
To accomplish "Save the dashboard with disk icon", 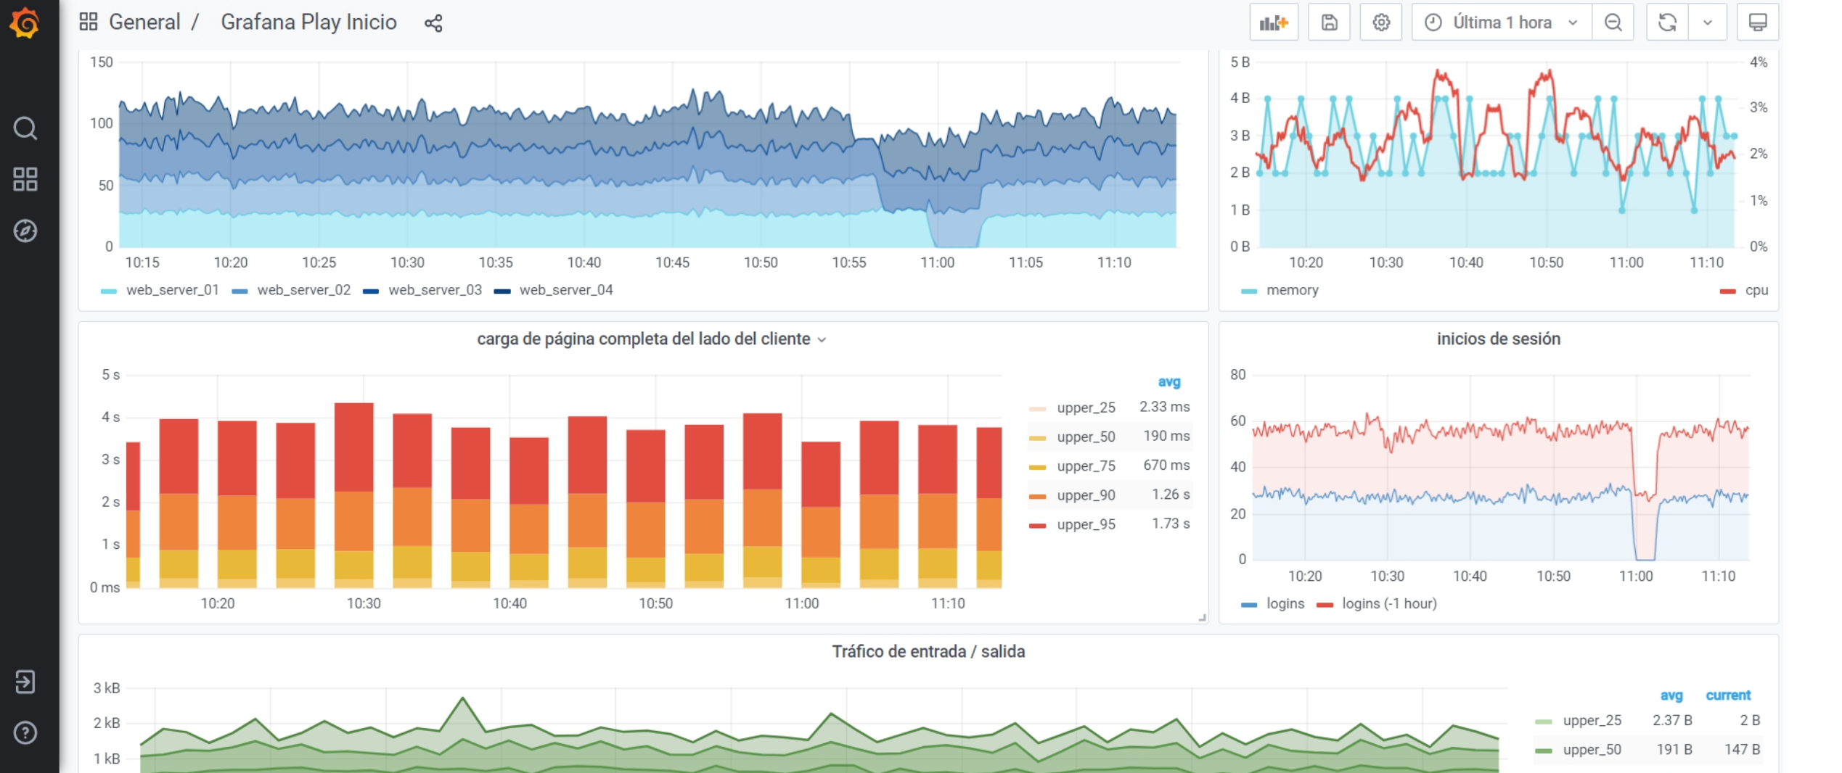I will [x=1329, y=22].
